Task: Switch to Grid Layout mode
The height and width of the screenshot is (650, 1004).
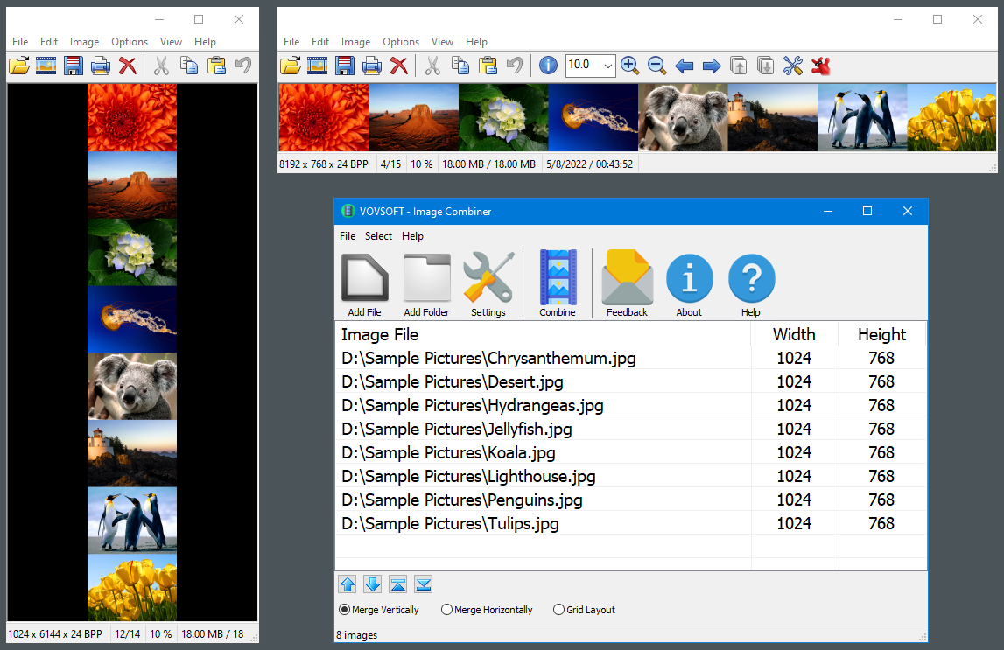Action: [558, 610]
